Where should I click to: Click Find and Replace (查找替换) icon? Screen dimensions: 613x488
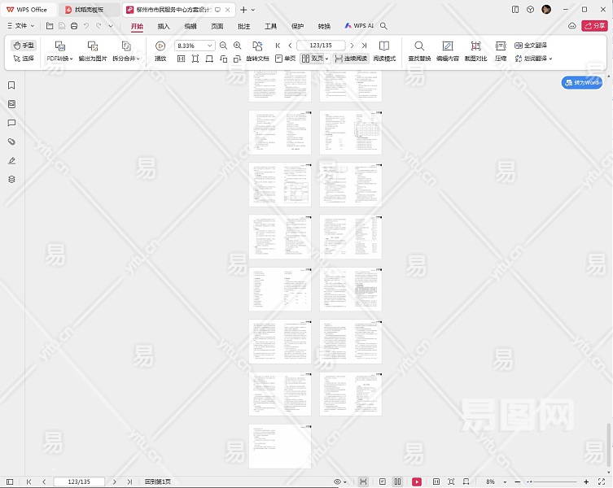pyautogui.click(x=419, y=46)
